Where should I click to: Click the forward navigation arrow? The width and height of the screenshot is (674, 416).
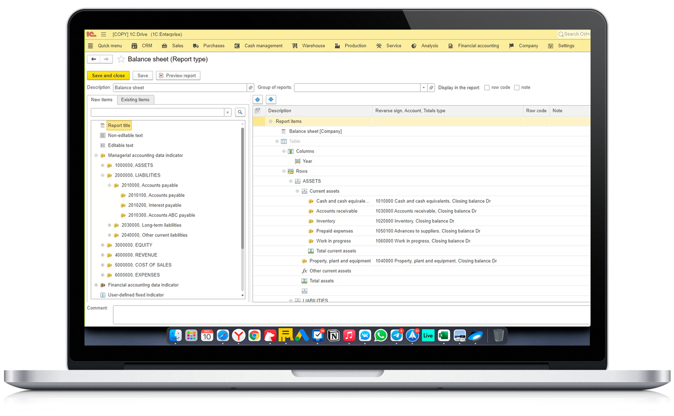click(x=106, y=59)
